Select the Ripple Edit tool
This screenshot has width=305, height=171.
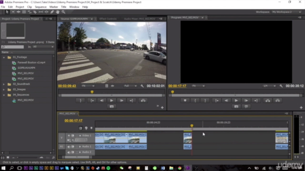coord(19,12)
